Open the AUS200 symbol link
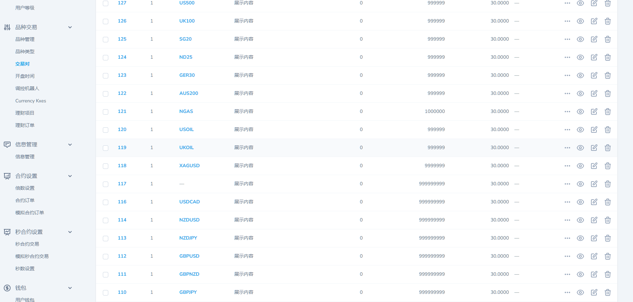The image size is (633, 302). (x=189, y=93)
